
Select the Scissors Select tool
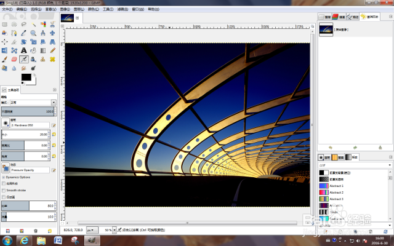point(52,25)
